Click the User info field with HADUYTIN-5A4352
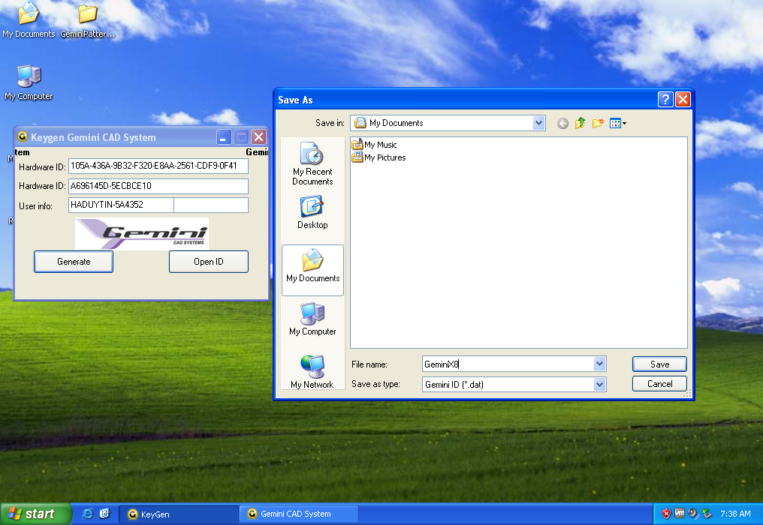The image size is (763, 525). pos(121,205)
